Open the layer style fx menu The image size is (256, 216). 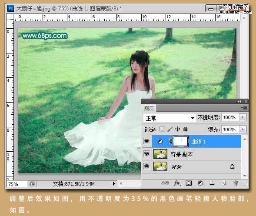pyautogui.click(x=177, y=183)
